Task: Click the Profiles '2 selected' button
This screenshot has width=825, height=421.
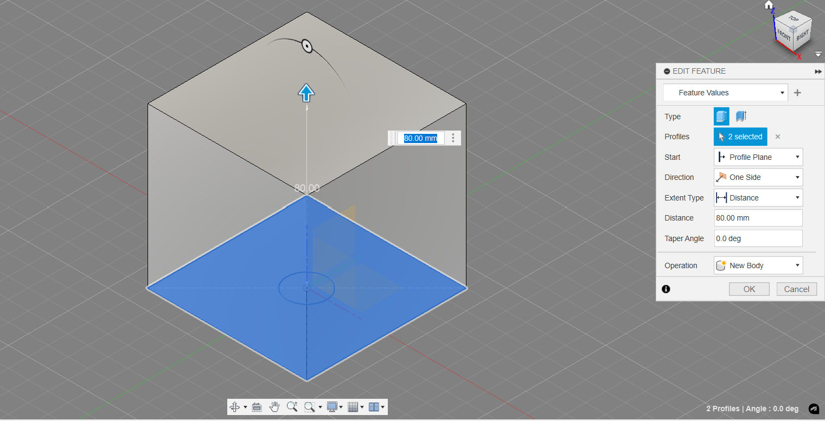Action: click(x=740, y=137)
